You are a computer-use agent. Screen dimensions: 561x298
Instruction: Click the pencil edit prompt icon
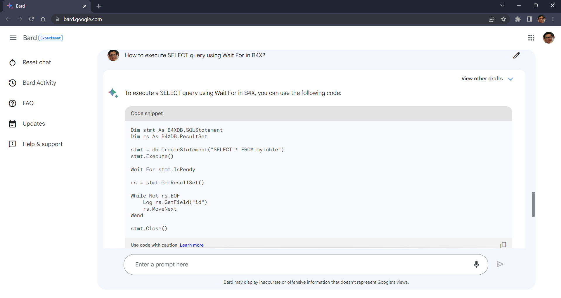(516, 56)
